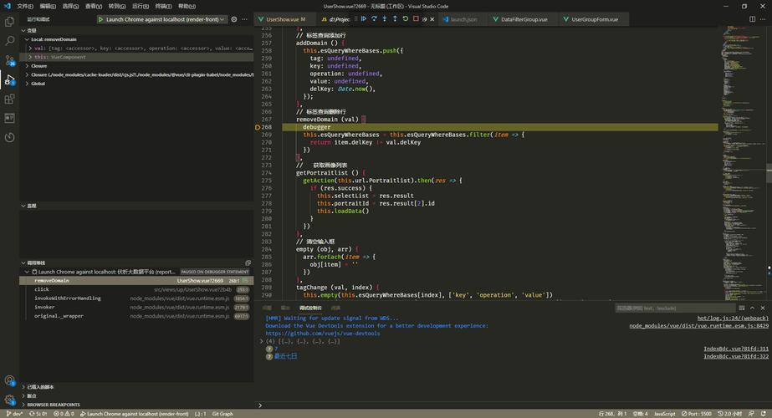772x418 pixels.
Task: Click the debug console expression input prompt
Action: point(512,405)
